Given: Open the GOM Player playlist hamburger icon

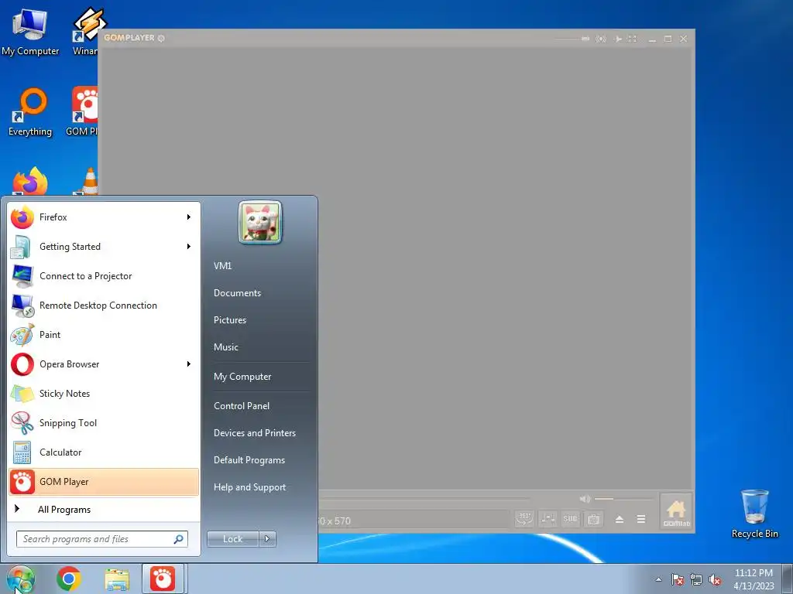Looking at the screenshot, I should pyautogui.click(x=640, y=519).
